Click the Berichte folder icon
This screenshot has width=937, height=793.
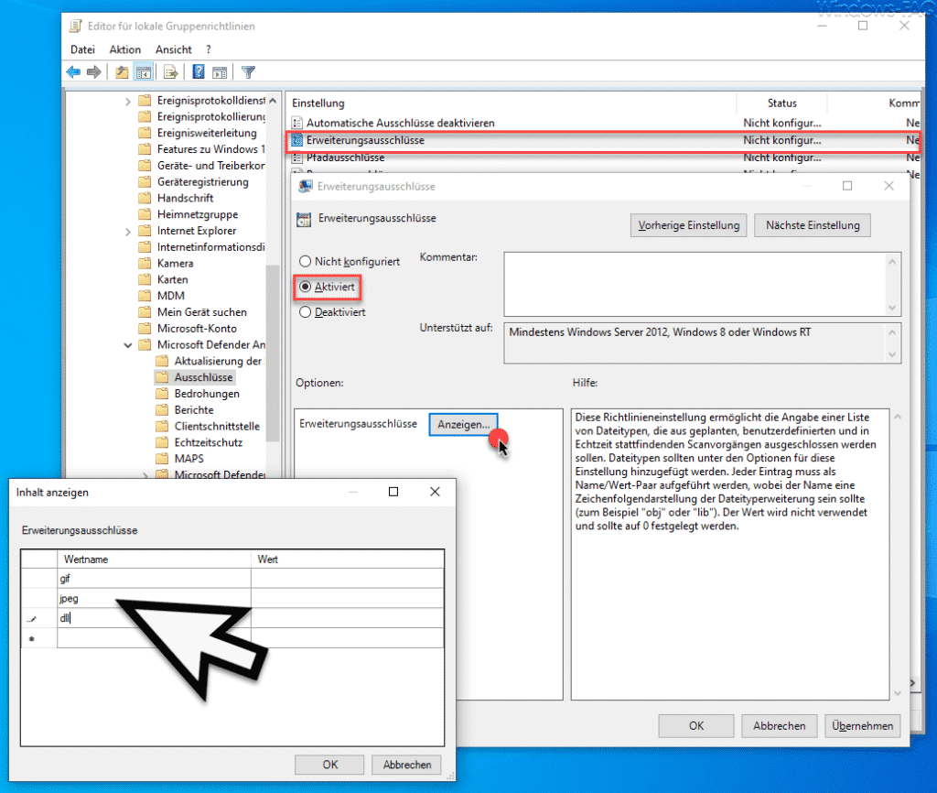[162, 409]
